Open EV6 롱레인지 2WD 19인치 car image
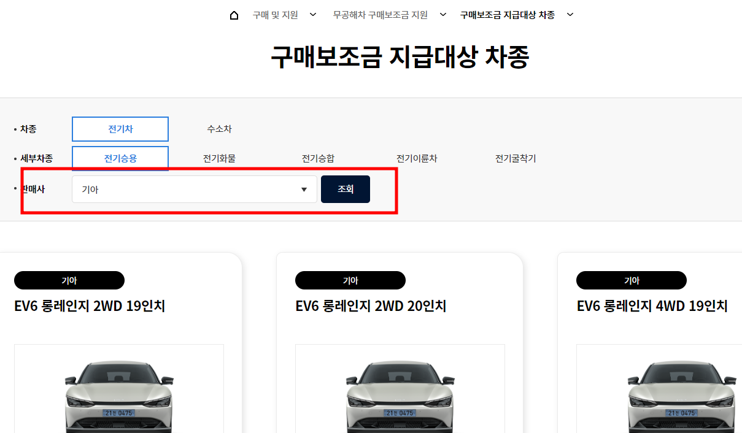Image resolution: width=742 pixels, height=433 pixels. [x=119, y=389]
